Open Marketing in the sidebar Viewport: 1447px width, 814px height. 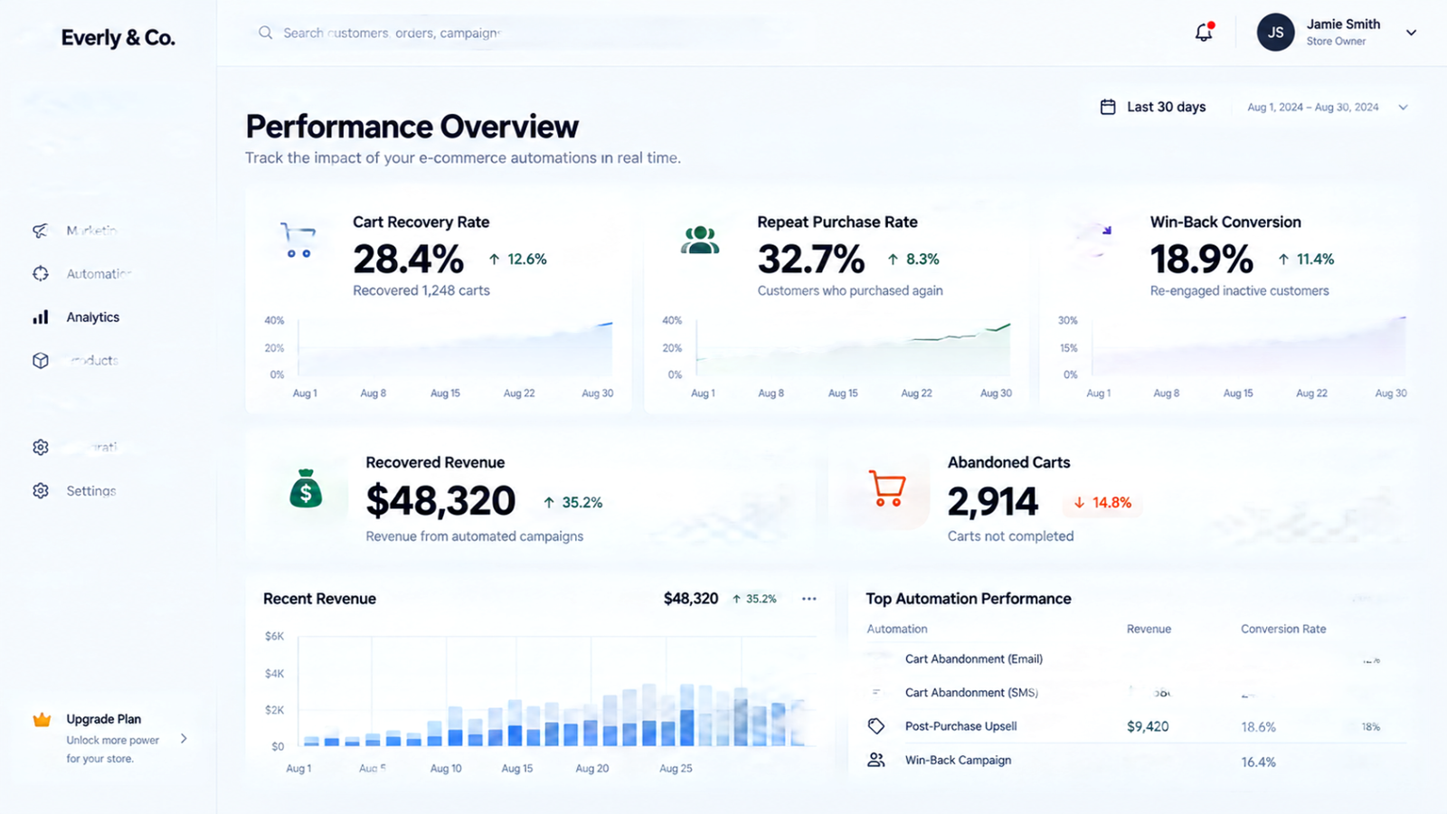point(91,231)
